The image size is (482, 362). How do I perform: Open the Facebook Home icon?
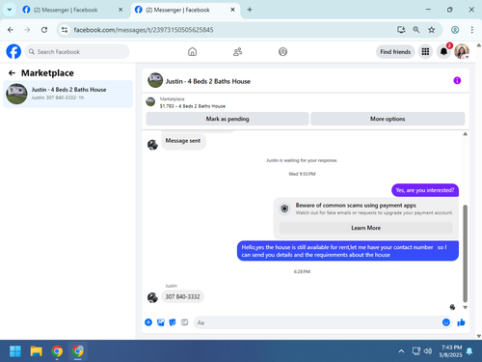pos(192,51)
